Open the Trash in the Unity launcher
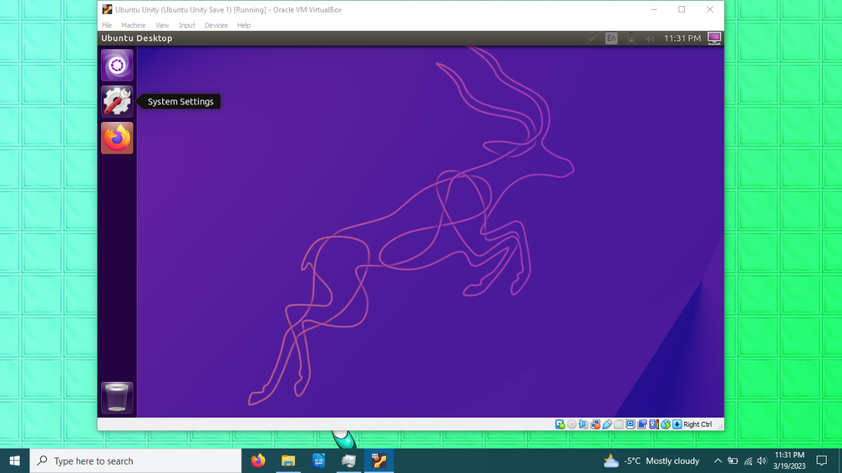 [x=117, y=397]
